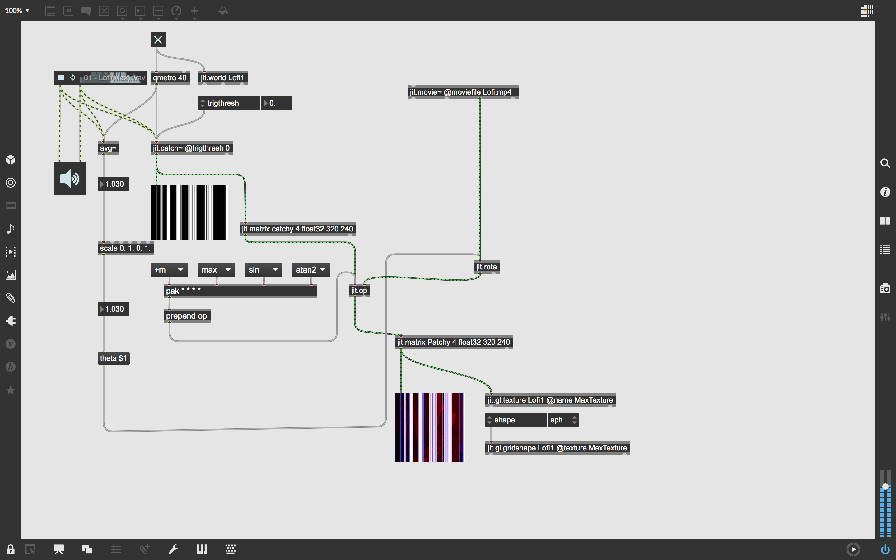Click the 1.030 number box below avg~
896x560 pixels.
(113, 184)
